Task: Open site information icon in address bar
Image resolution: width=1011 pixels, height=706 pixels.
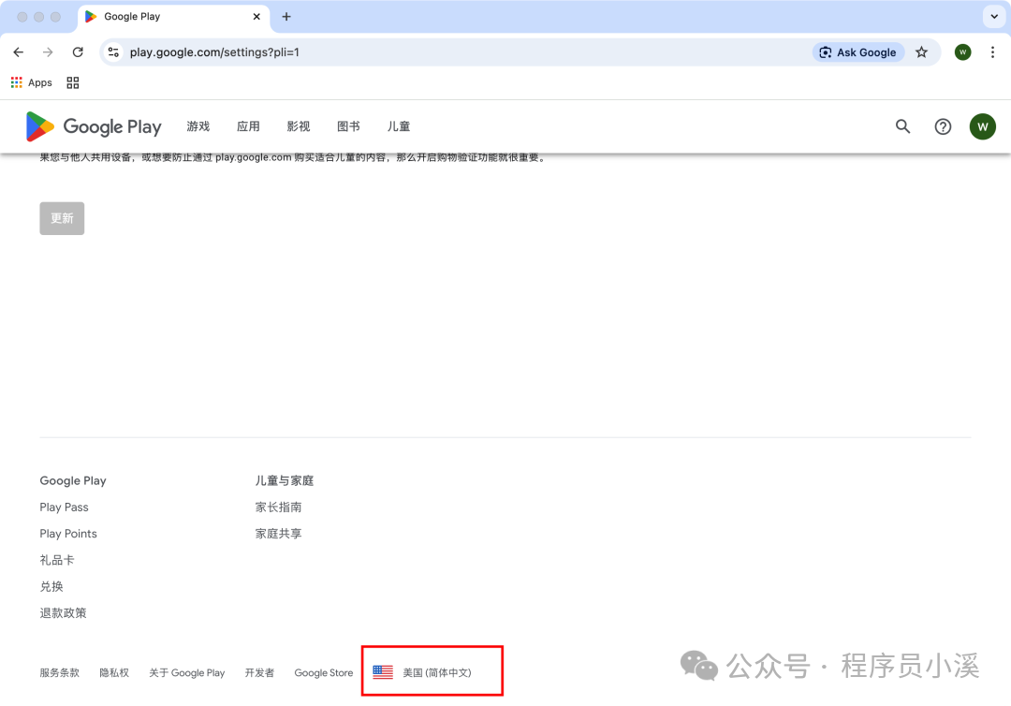Action: 113,52
